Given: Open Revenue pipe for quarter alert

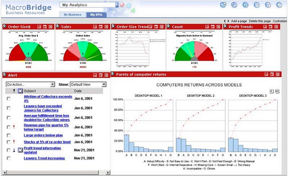Looking at the screenshot, I should tap(46, 127).
